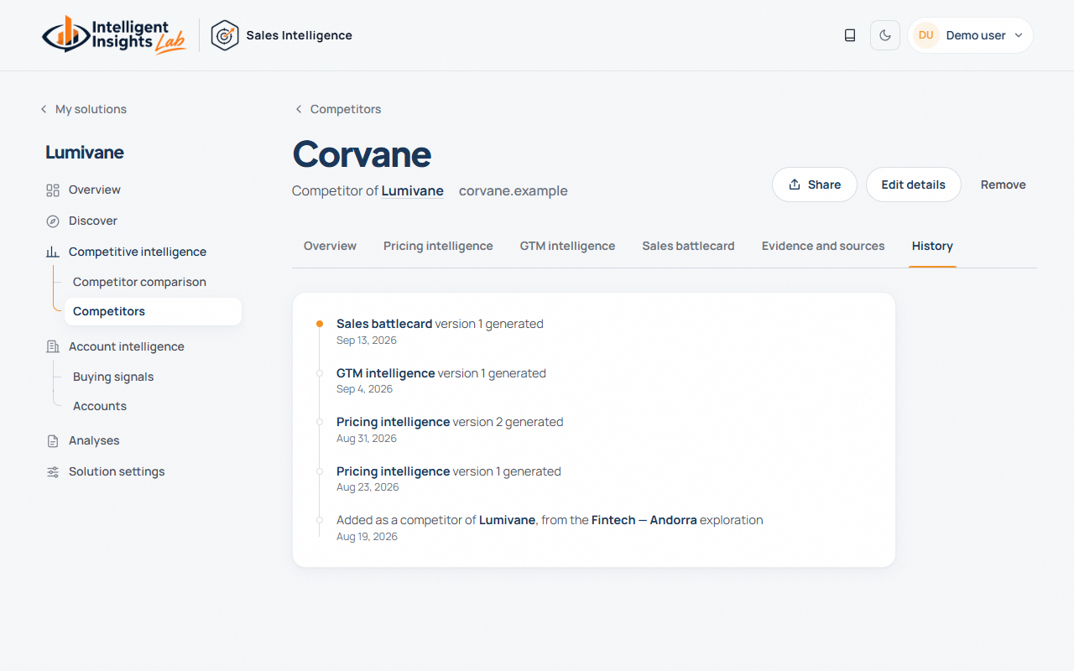Click the Edit details button
Screen dimensions: 1074x671
[913, 185]
